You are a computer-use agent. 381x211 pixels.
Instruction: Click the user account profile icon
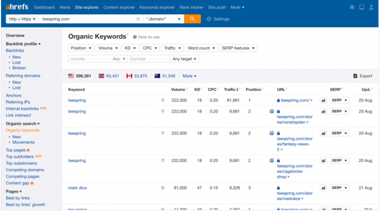(x=371, y=7)
